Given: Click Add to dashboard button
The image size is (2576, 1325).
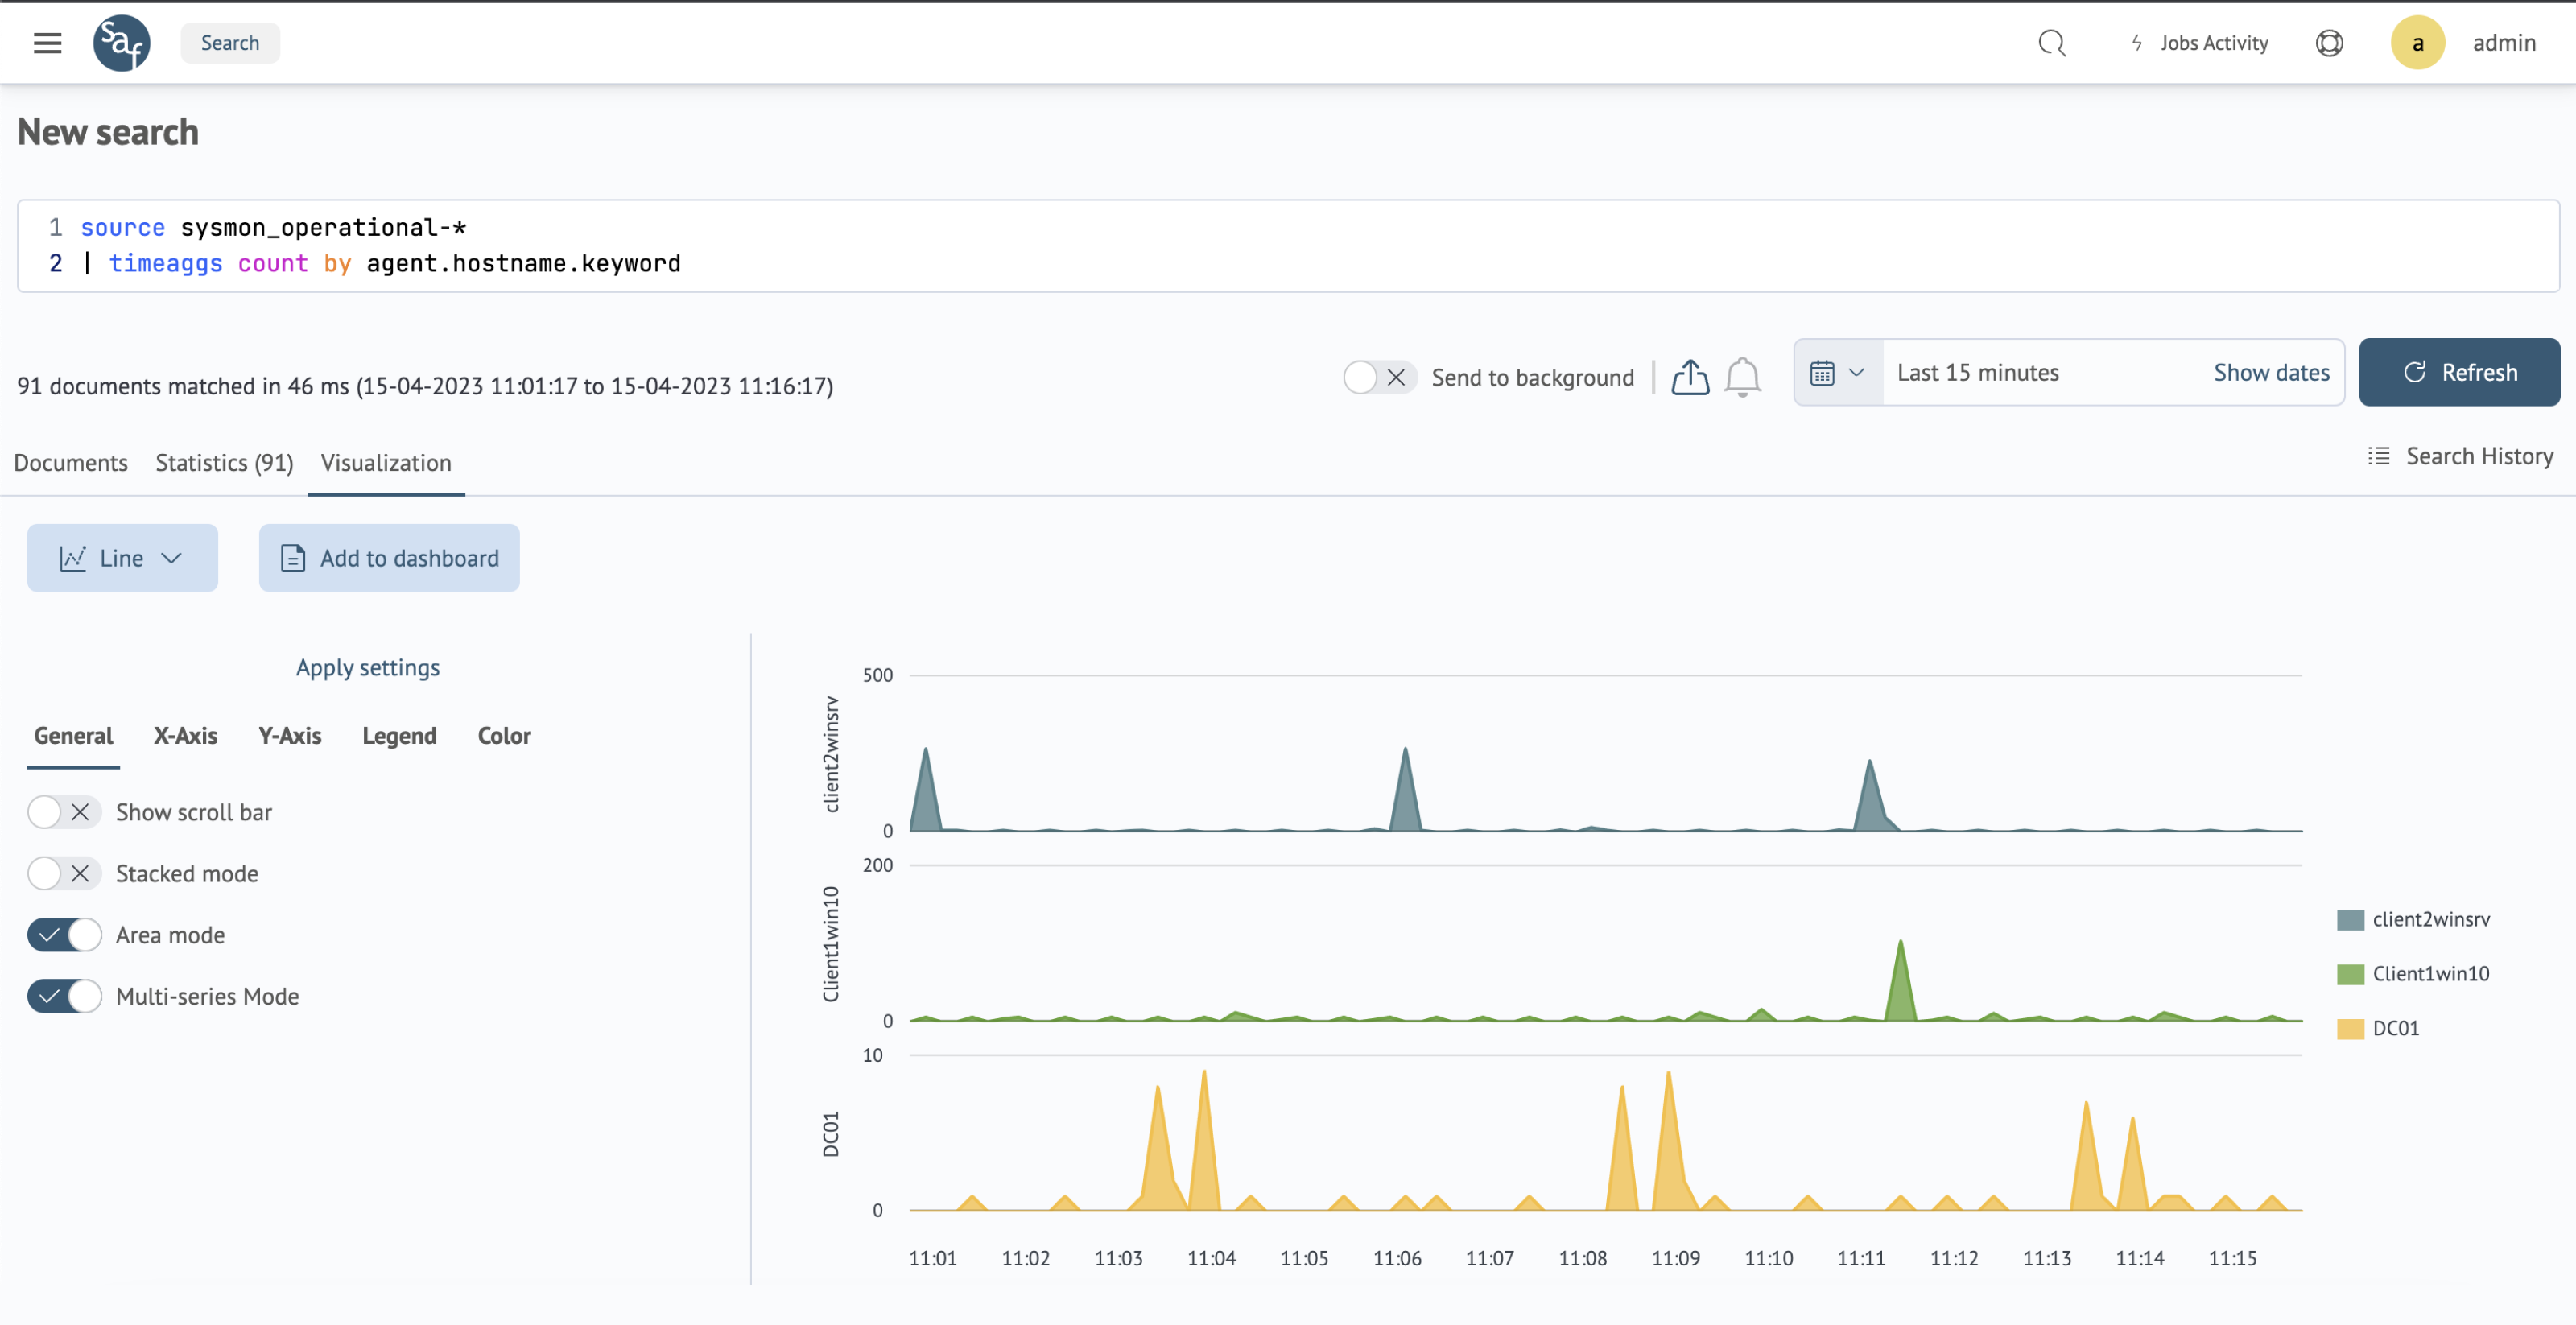Looking at the screenshot, I should (389, 558).
